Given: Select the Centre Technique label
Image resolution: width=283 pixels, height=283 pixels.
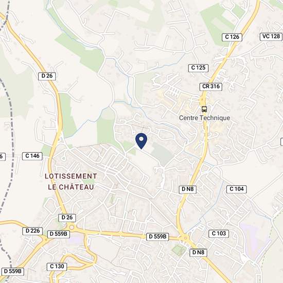Looking at the screenshot, I should tap(204, 118).
